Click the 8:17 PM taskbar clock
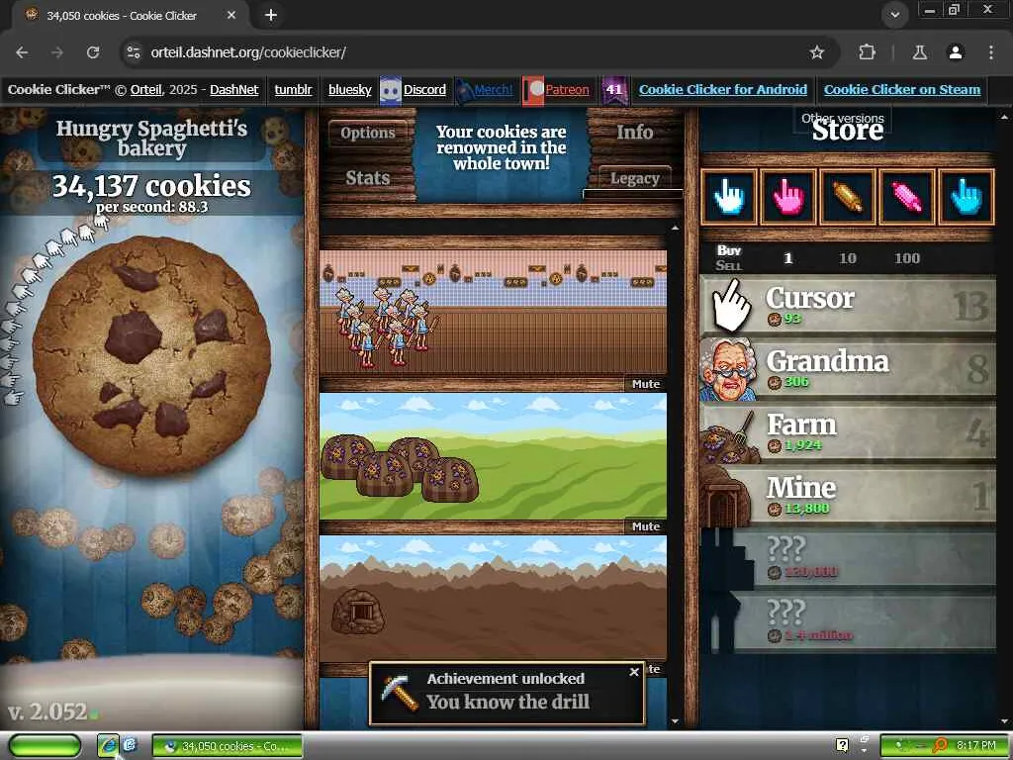Viewport: 1013px width, 760px height. 975,746
